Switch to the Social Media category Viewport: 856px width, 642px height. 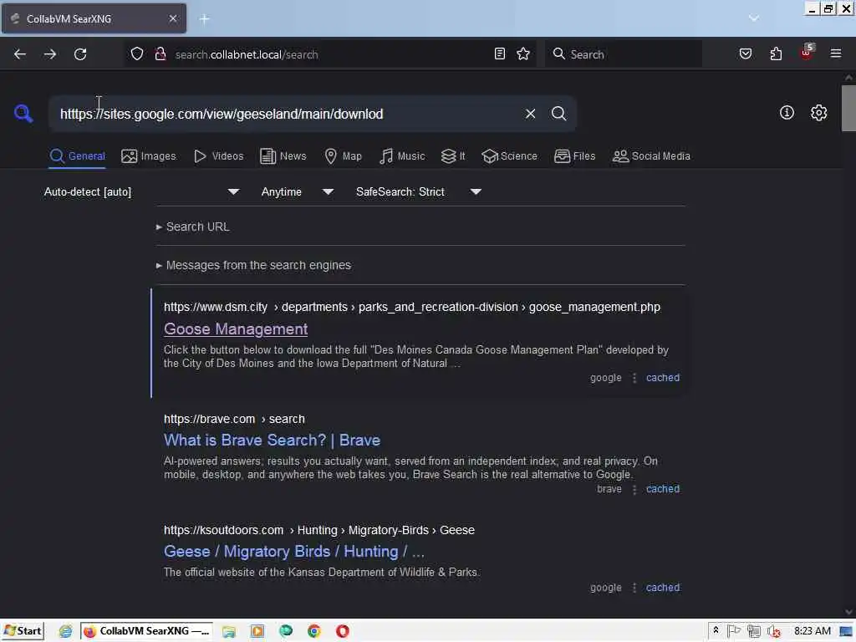pos(651,156)
